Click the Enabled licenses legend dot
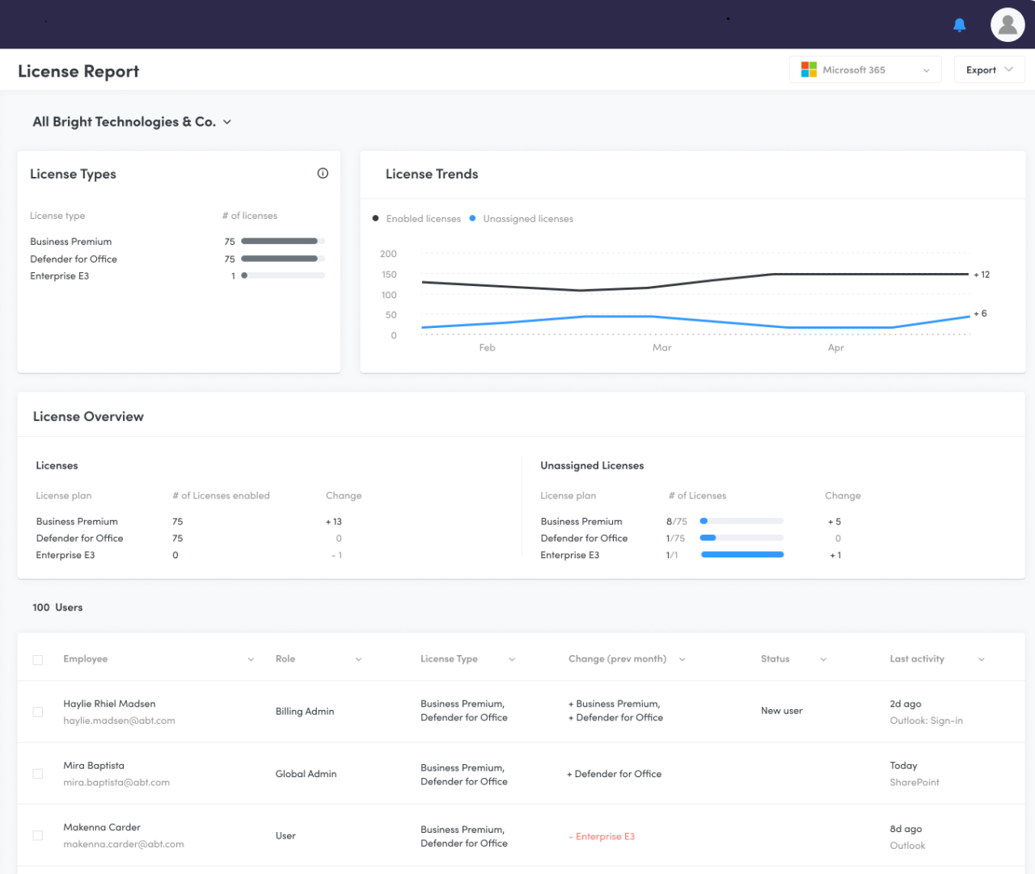The image size is (1035, 874). 375,218
